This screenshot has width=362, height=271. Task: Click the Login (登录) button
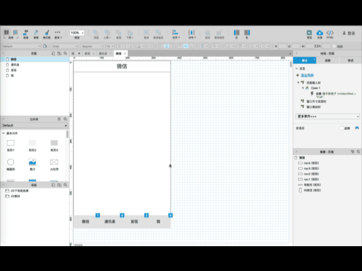coord(348,33)
